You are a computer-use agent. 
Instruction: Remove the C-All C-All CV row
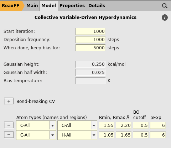tap(9, 125)
